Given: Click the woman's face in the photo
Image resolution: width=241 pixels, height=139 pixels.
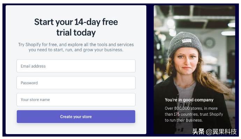Looking at the screenshot, I should 186,61.
